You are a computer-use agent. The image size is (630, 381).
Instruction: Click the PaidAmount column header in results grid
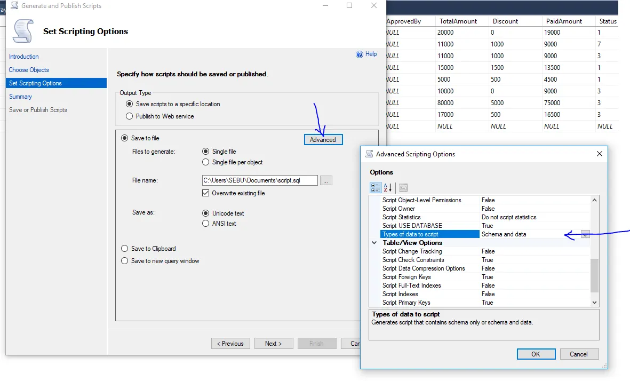tap(569, 21)
